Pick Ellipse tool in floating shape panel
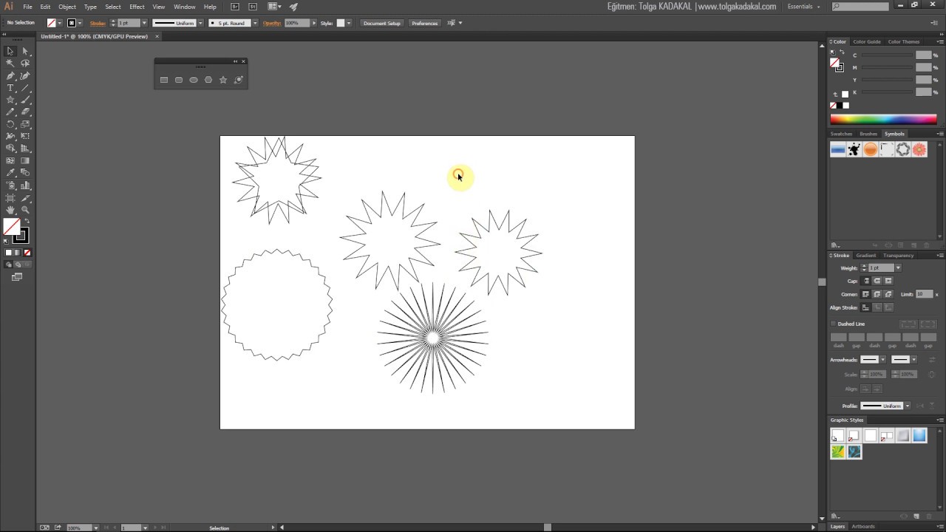Screen dimensions: 946x532 (x=194, y=80)
